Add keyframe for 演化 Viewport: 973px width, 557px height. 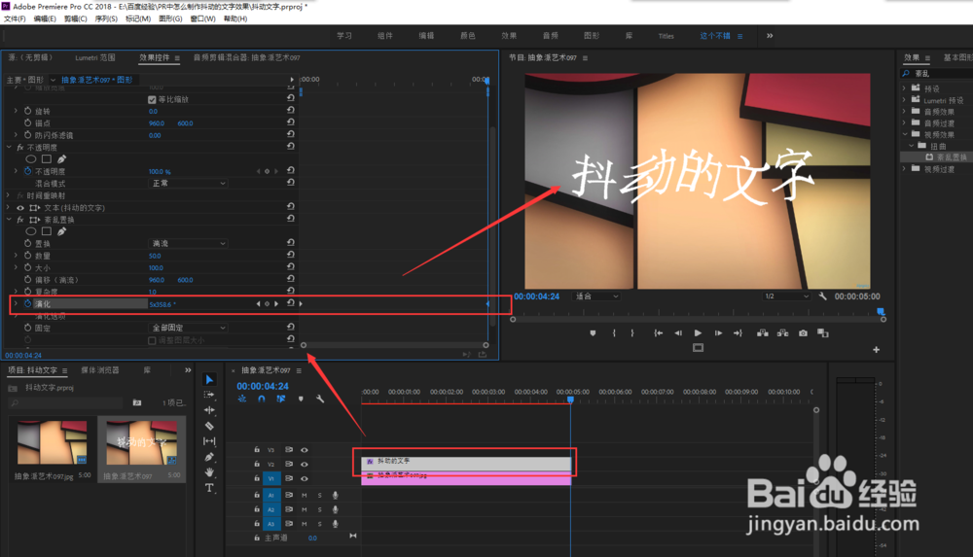click(x=268, y=304)
